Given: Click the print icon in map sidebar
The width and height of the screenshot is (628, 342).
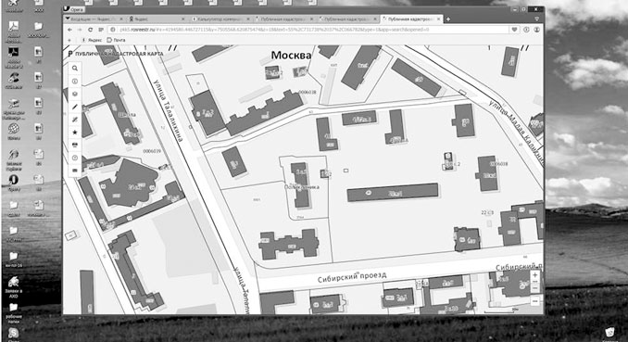Looking at the screenshot, I should (75, 145).
